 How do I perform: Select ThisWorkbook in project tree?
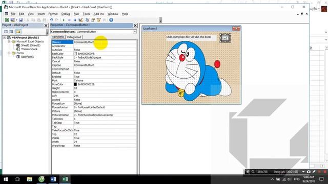click(x=29, y=49)
